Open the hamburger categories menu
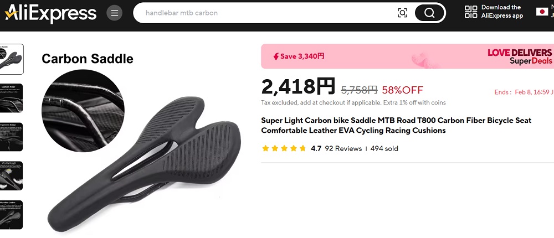 115,13
